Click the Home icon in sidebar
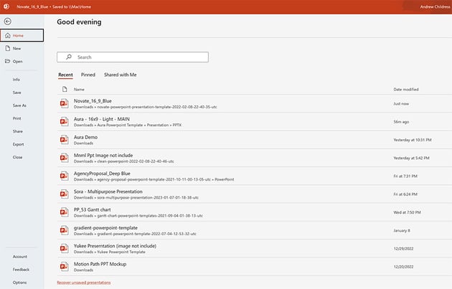 [7, 35]
